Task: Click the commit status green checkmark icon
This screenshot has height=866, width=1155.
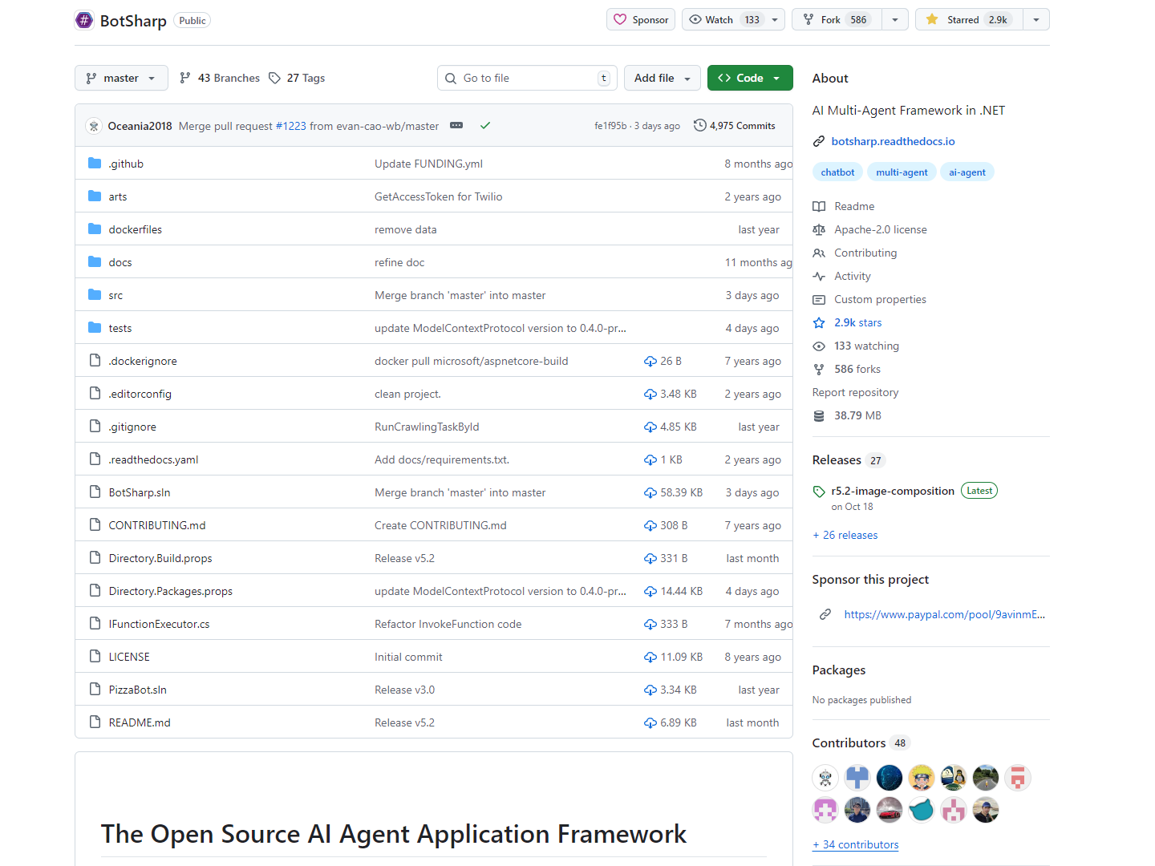Action: pos(485,126)
